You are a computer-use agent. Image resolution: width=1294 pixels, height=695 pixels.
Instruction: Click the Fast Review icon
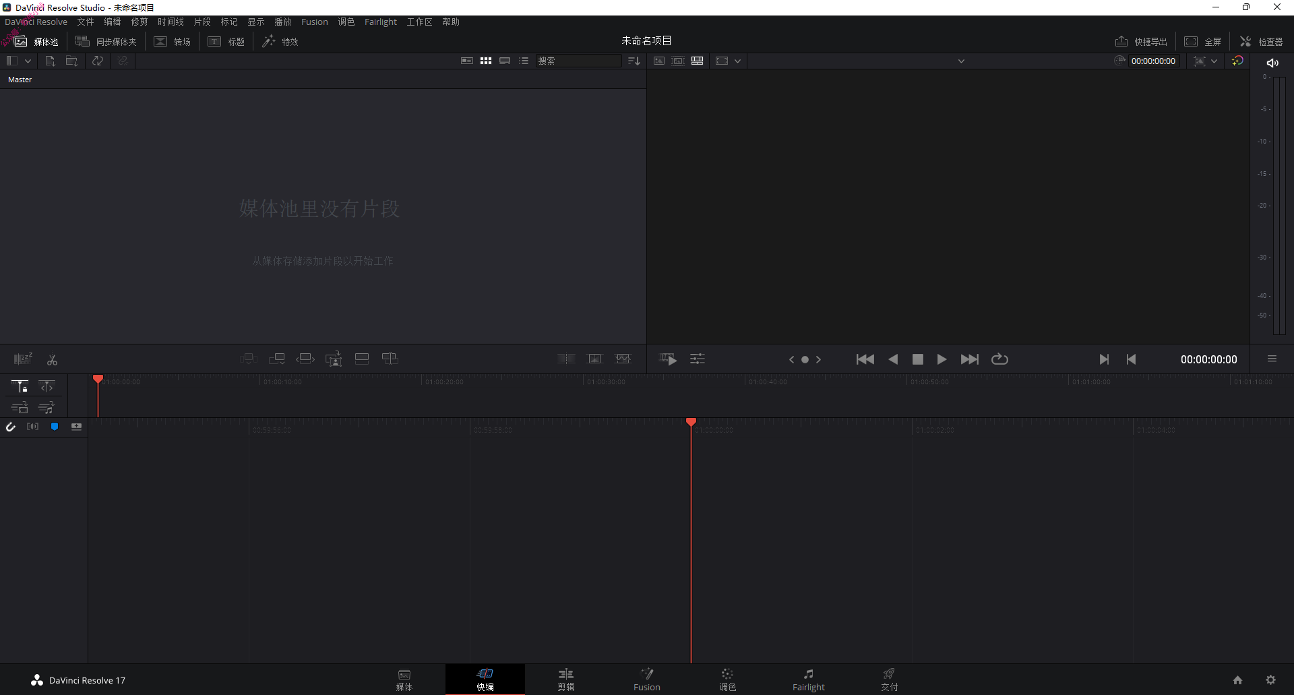click(668, 359)
